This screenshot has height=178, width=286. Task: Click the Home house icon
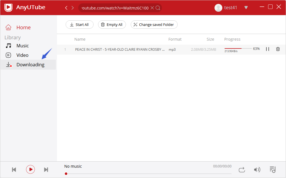(x=8, y=27)
